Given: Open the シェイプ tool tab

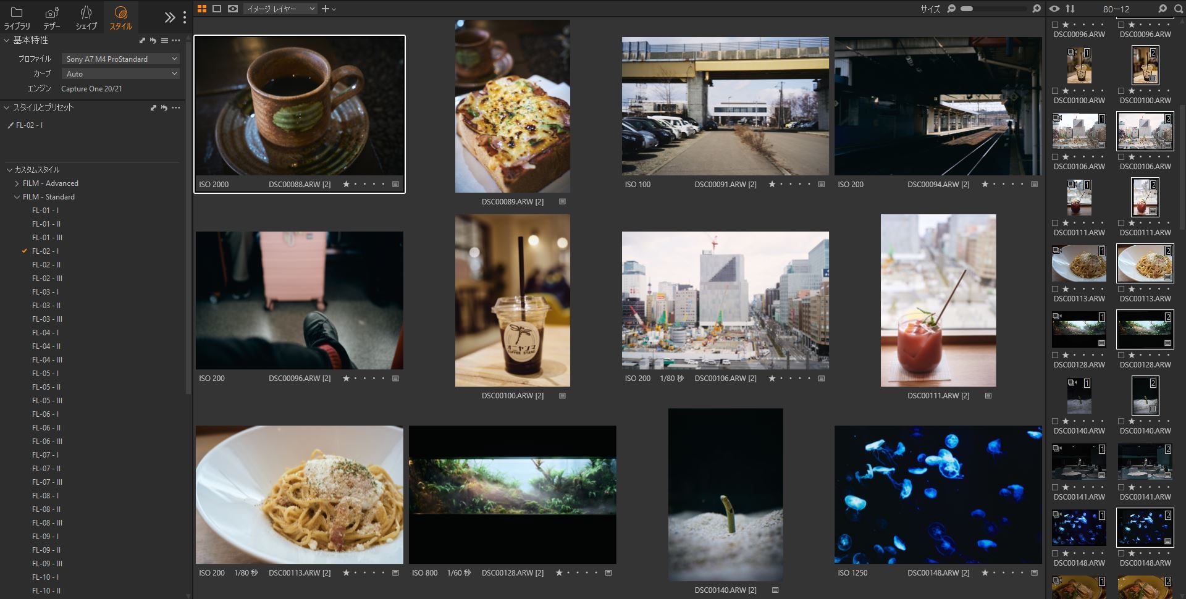Looking at the screenshot, I should pos(86,18).
